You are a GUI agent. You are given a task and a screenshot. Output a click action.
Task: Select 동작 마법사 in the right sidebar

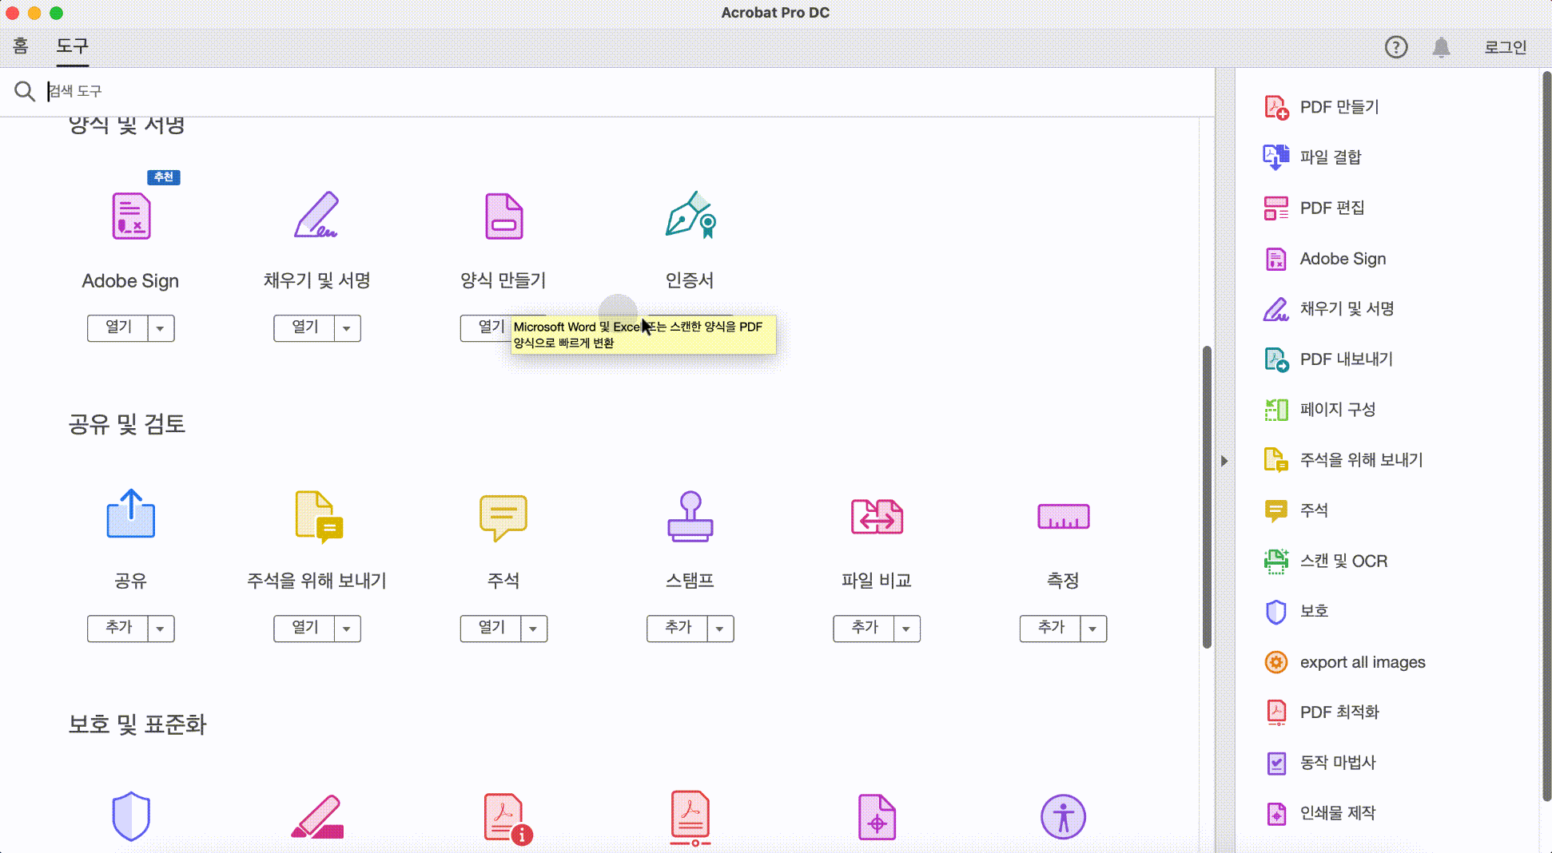[x=1319, y=763]
